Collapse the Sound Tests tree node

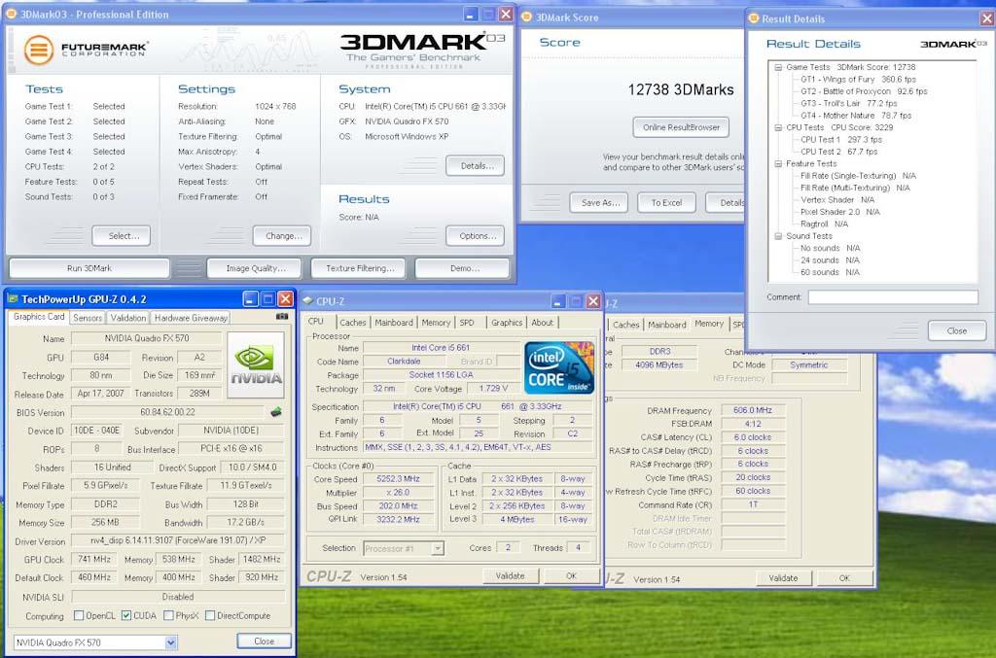click(778, 236)
